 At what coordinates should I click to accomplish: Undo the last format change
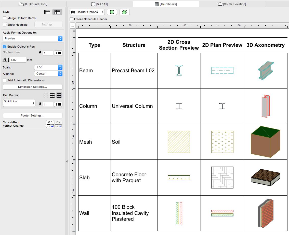[x=50, y=124]
